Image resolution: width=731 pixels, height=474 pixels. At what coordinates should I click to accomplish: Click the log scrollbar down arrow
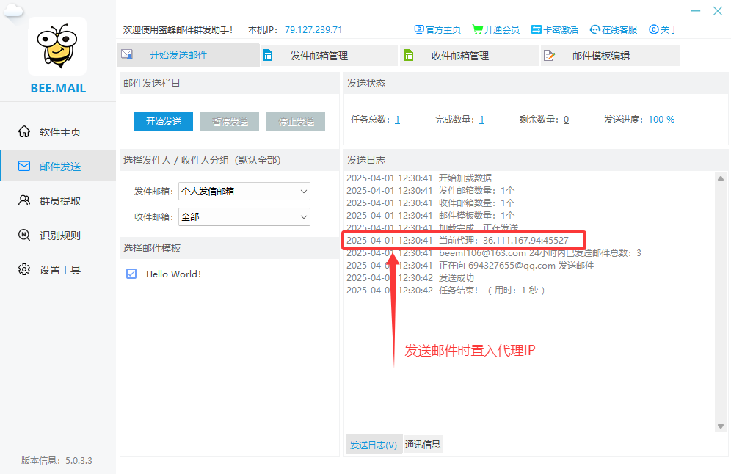(721, 426)
